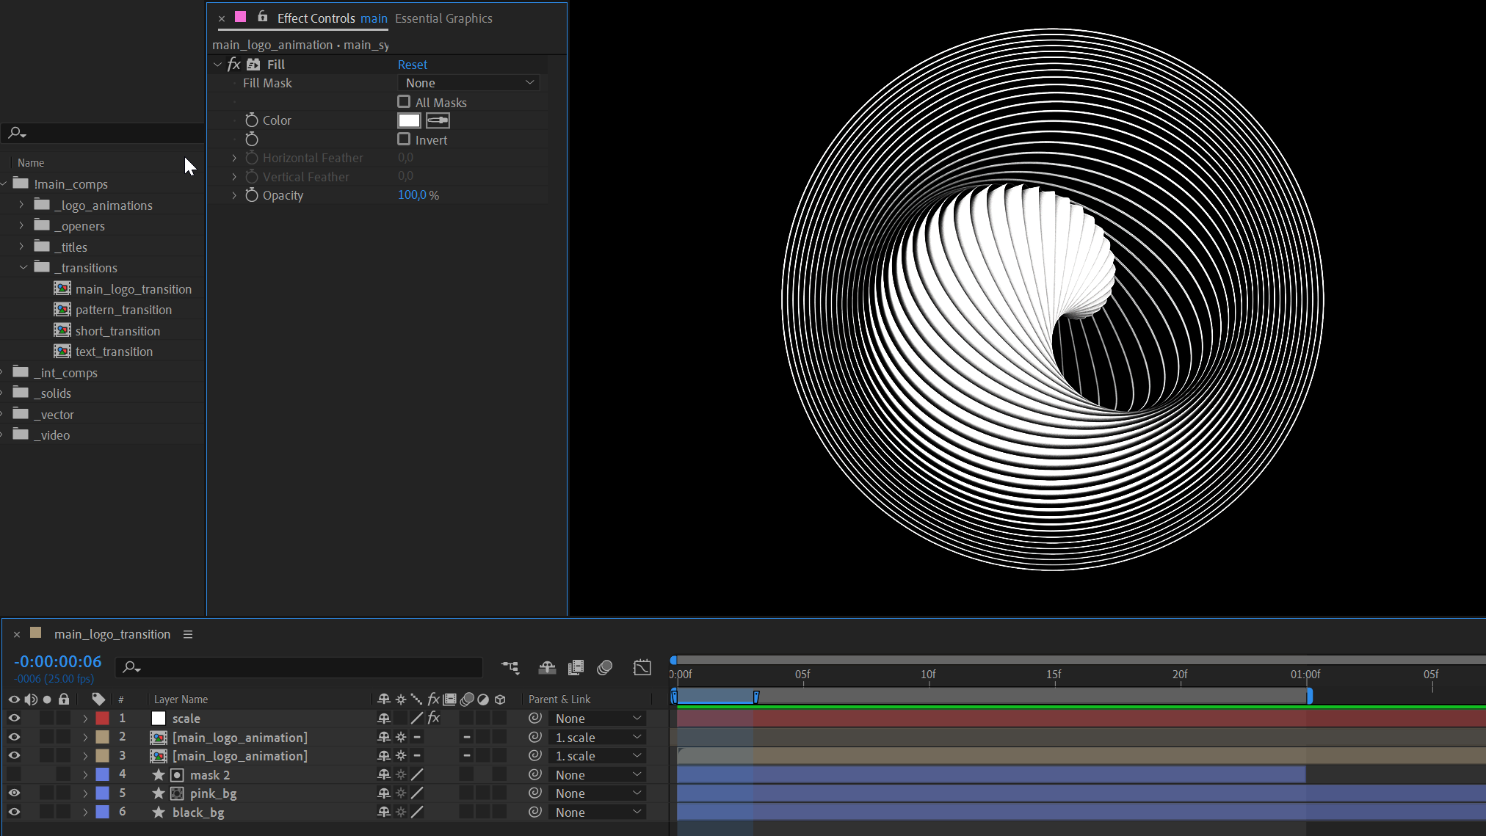Enable Frame Blending for the composition
The image size is (1486, 836).
coord(576,667)
